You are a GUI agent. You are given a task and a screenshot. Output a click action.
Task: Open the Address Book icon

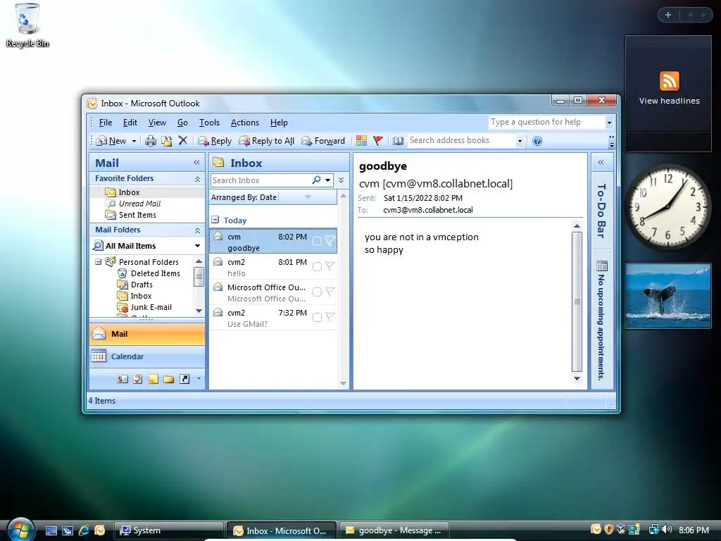[x=399, y=141]
